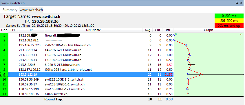Click DNS name 6-220-3-213.bluewin.ch
This screenshot has width=245, height=105.
click(62, 65)
